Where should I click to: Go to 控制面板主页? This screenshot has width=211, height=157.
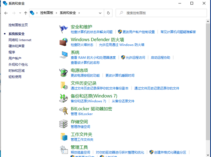18,25
